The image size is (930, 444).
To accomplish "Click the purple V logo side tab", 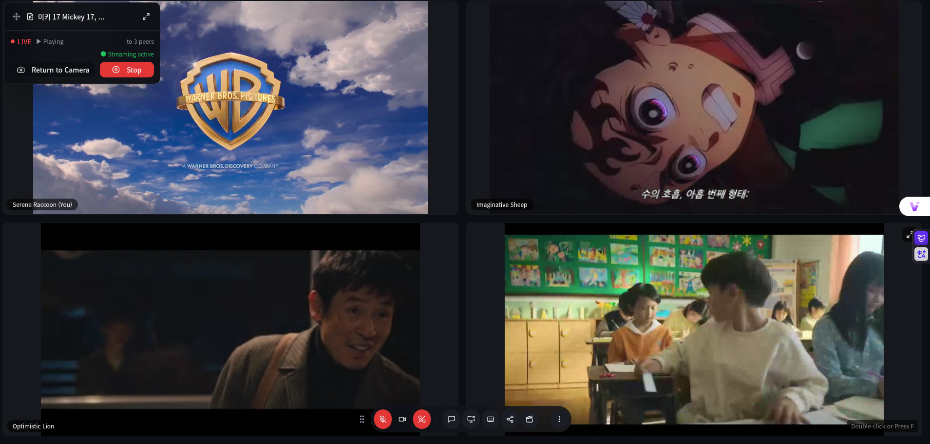I will (x=915, y=206).
